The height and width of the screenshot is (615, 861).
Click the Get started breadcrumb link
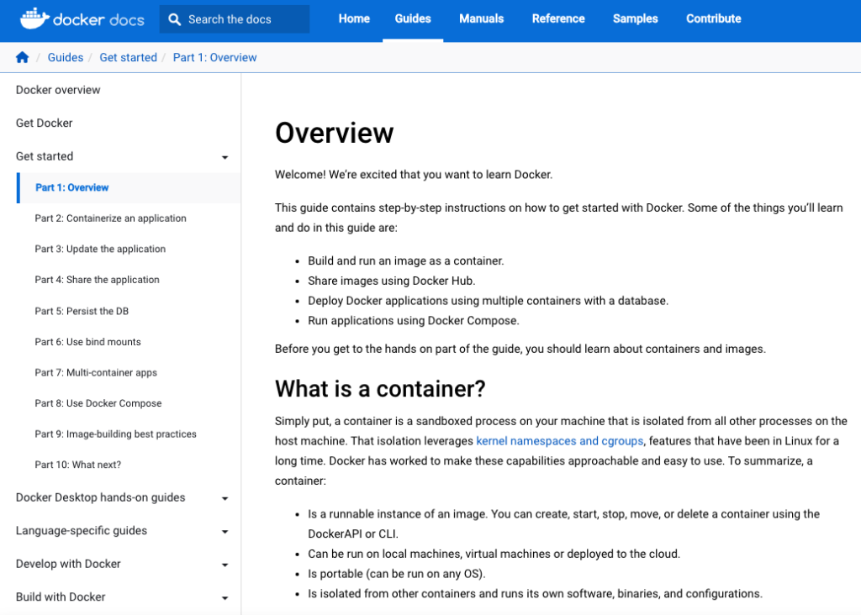point(128,58)
